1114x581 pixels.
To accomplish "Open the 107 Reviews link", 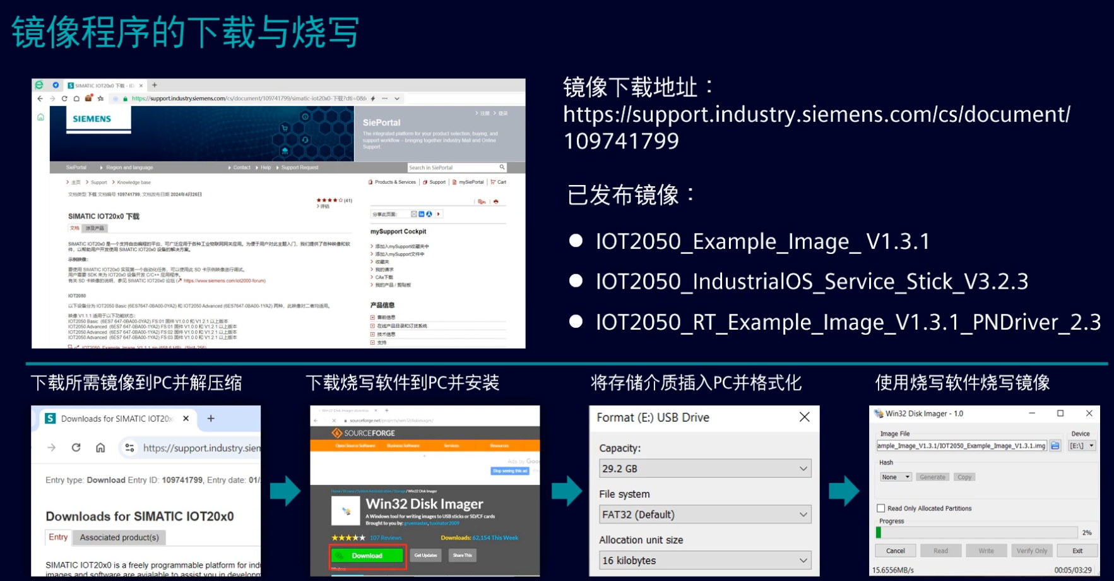I will click(386, 538).
